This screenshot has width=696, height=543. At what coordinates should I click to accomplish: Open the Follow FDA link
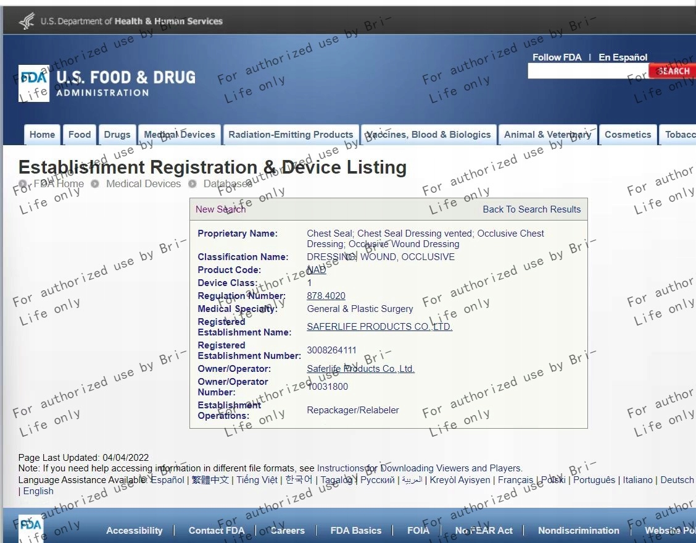tap(557, 57)
